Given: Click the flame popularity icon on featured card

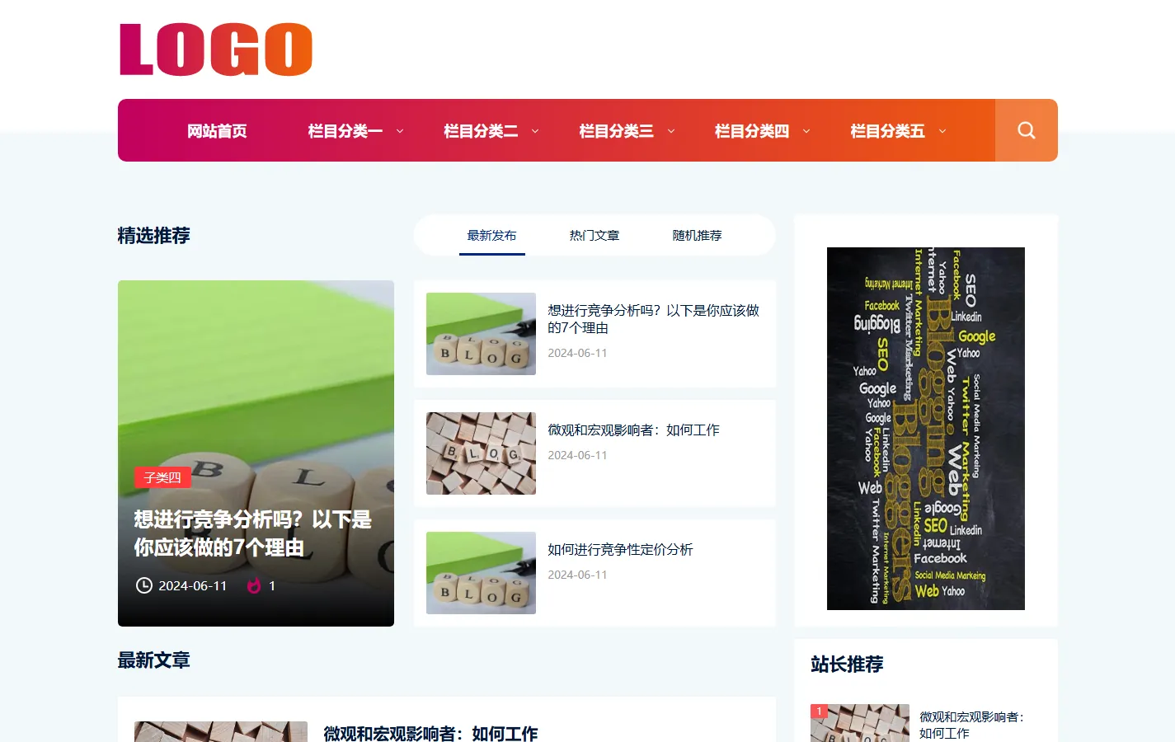Looking at the screenshot, I should point(254,585).
